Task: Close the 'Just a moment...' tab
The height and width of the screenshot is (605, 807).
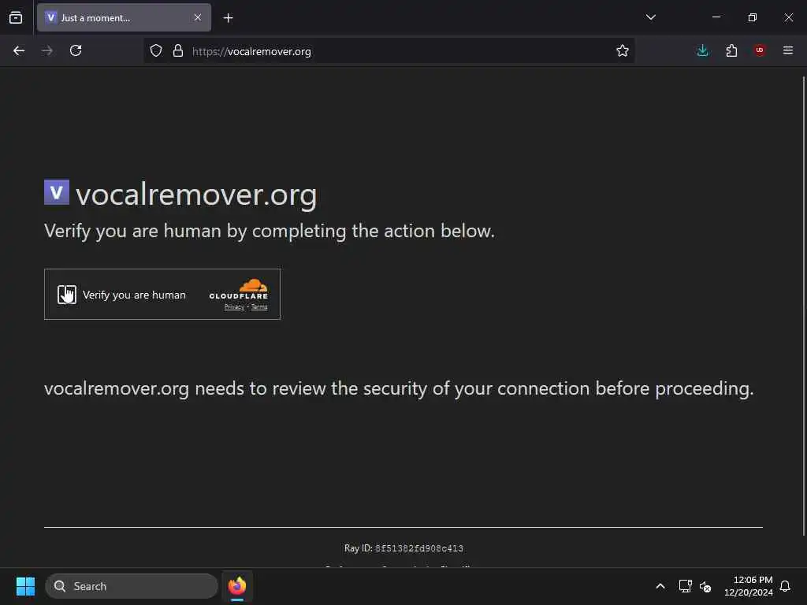Action: [198, 18]
